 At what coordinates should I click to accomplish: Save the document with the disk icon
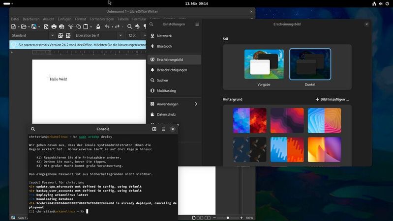(34, 27)
